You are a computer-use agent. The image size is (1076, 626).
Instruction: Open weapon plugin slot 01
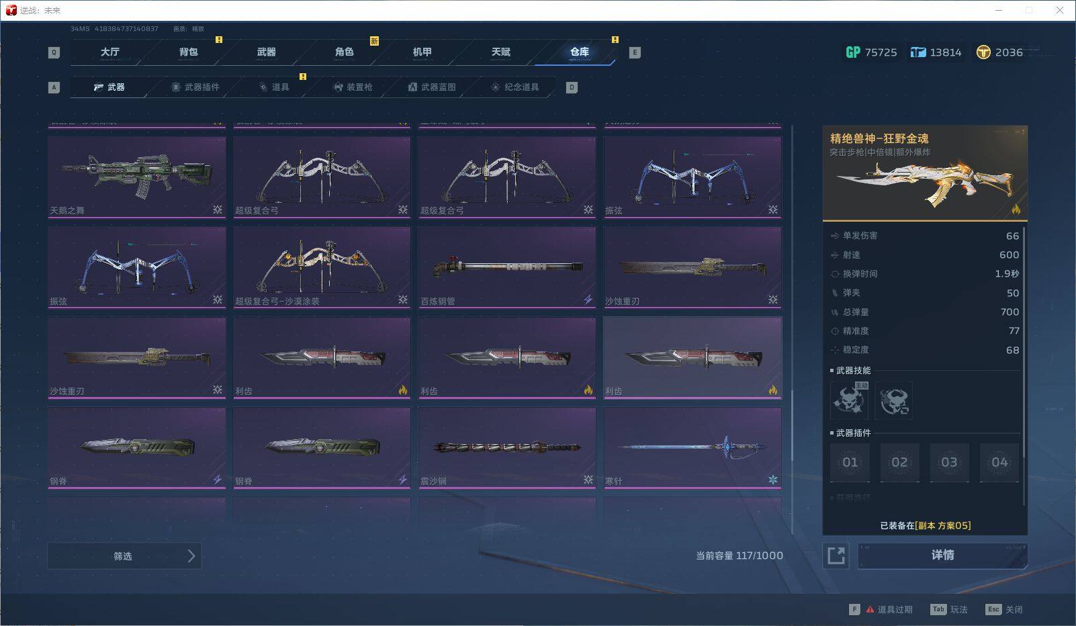[850, 462]
